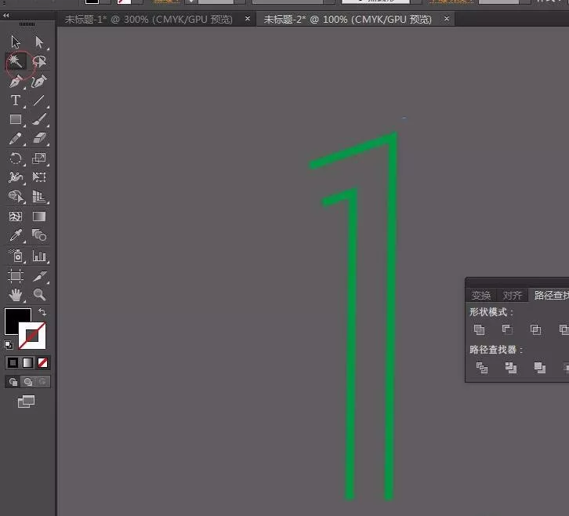Select the Scale tool
Viewport: 569px width, 516px height.
click(x=39, y=158)
